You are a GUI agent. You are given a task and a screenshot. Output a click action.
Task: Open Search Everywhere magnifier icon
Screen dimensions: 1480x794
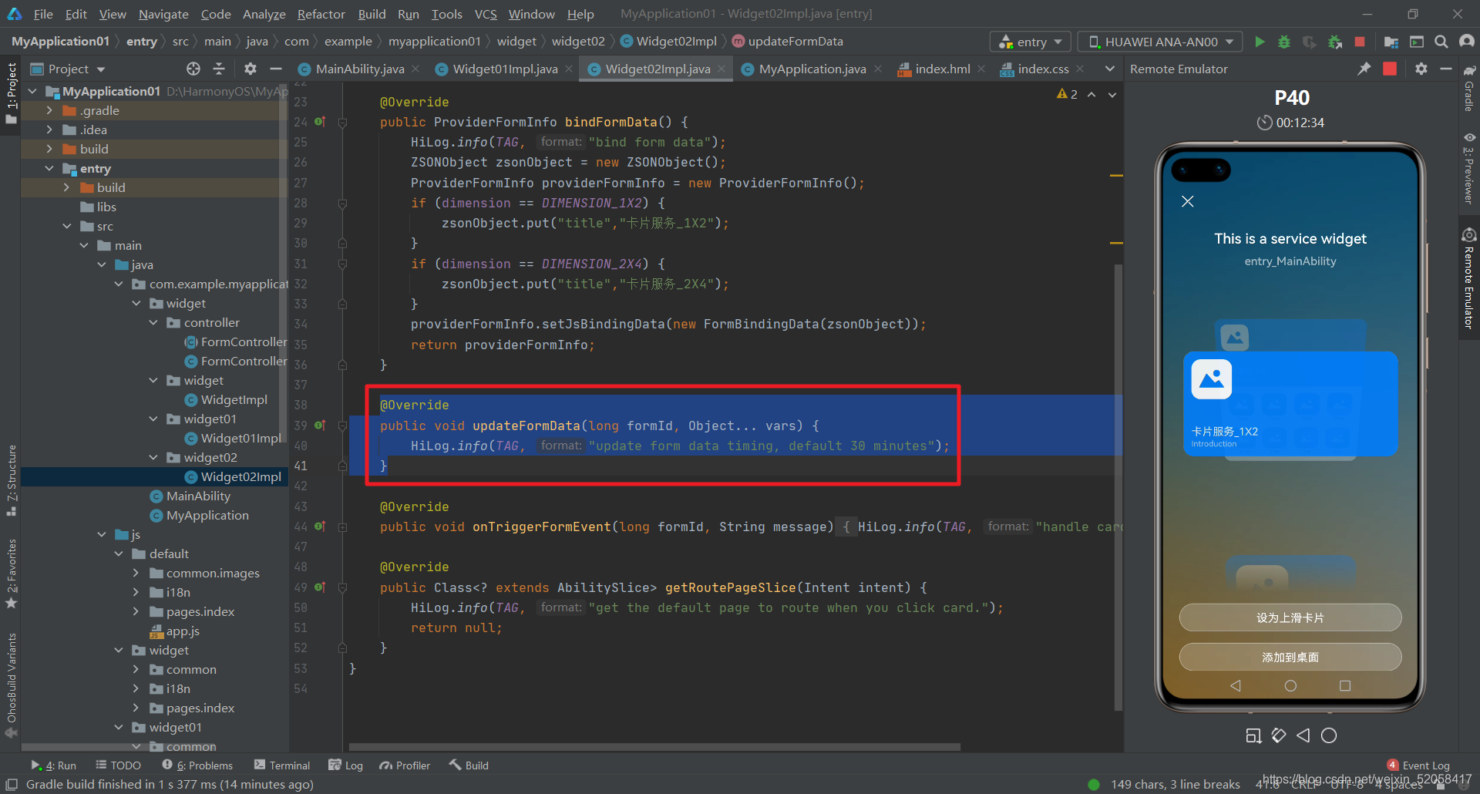click(1441, 42)
